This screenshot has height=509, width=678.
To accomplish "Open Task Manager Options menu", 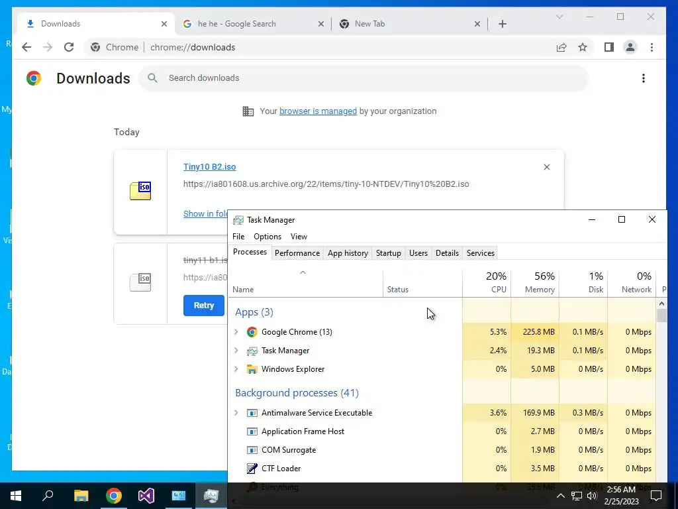I will click(267, 237).
